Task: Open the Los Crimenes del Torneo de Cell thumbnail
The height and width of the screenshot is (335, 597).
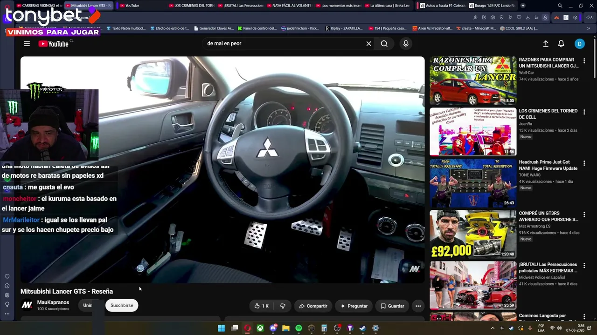Action: (x=473, y=132)
